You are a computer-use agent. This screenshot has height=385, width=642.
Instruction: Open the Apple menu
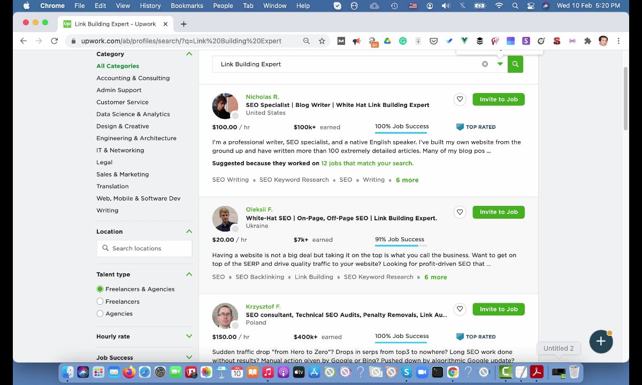click(26, 6)
